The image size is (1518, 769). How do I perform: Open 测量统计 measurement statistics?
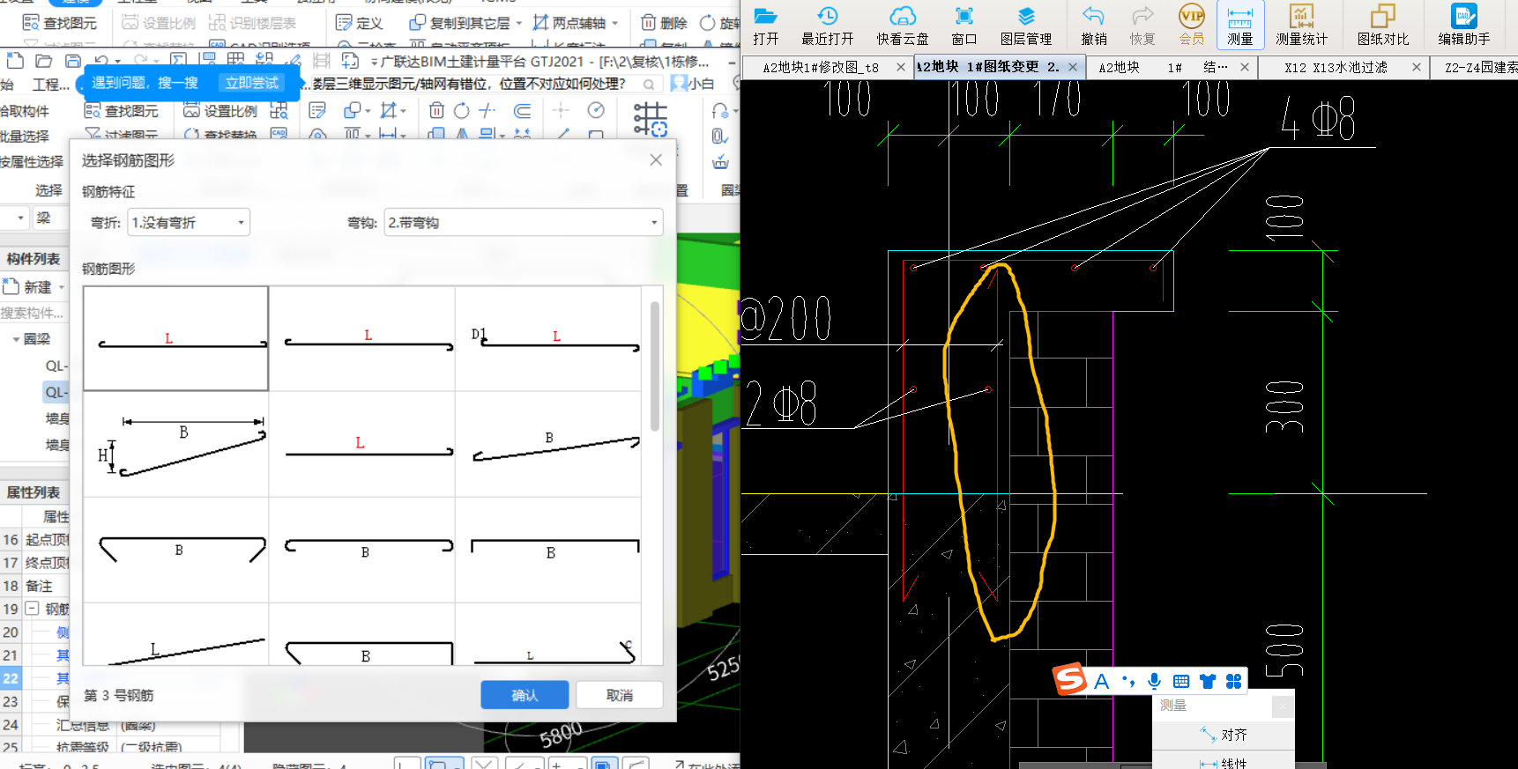1301,26
